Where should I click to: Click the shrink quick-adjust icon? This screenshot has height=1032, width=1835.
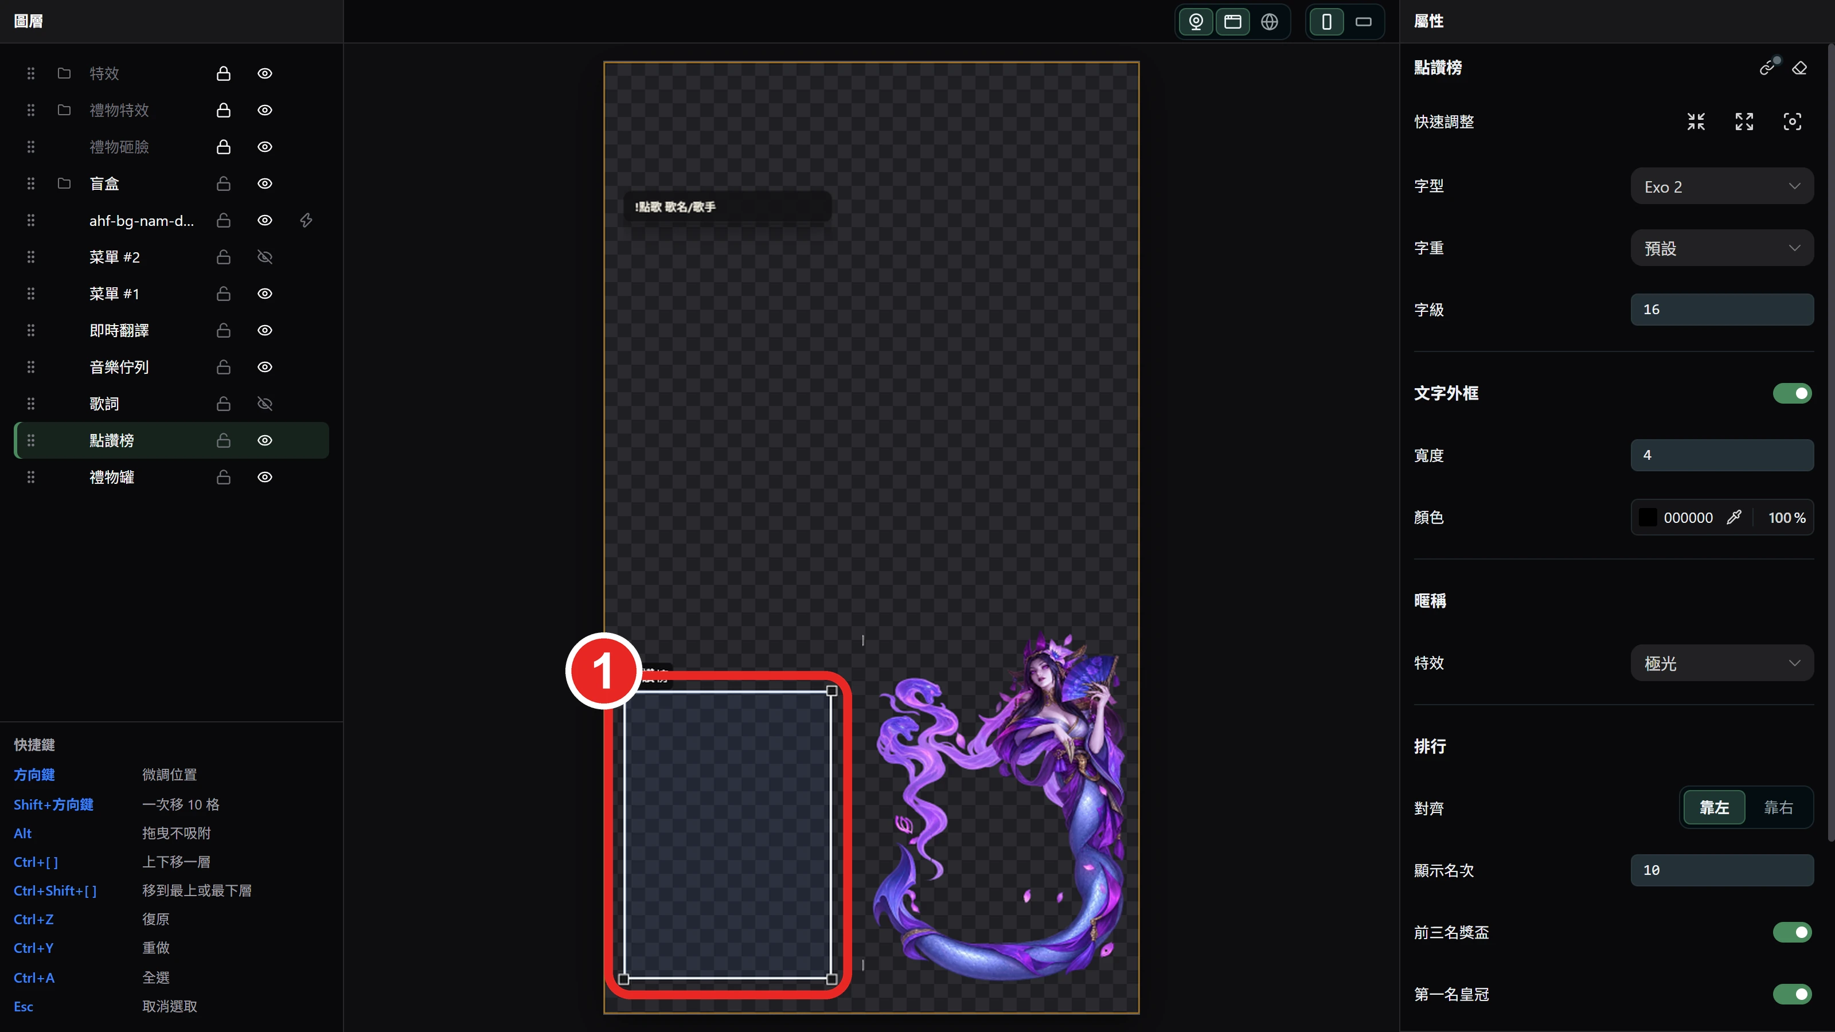click(x=1696, y=122)
